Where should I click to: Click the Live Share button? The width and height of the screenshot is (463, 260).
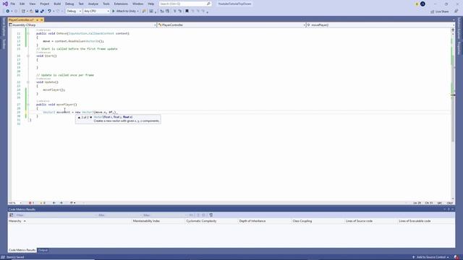pyautogui.click(x=439, y=12)
